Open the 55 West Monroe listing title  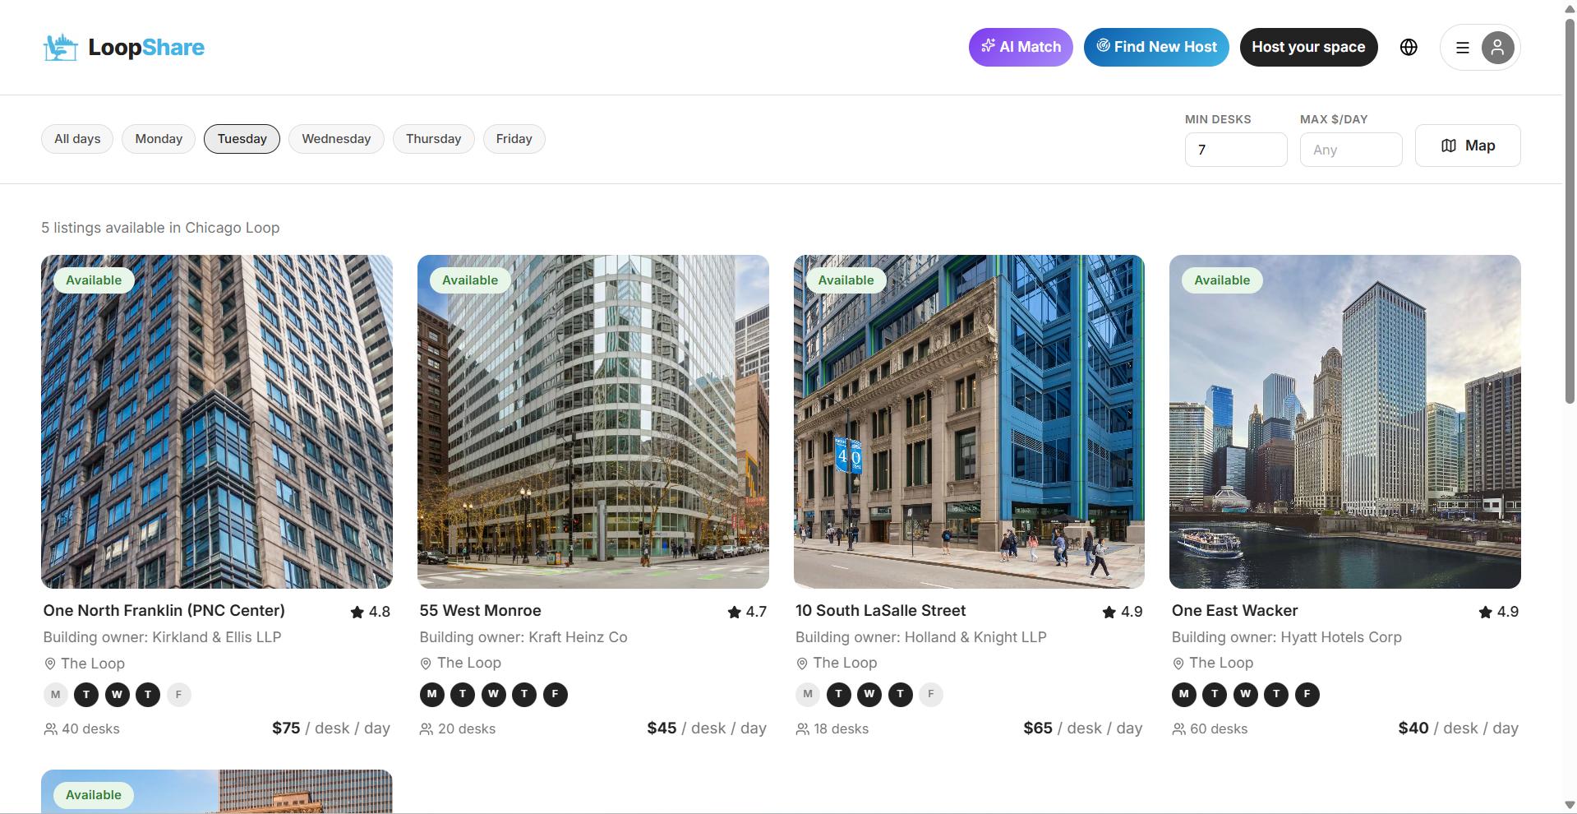click(480, 611)
